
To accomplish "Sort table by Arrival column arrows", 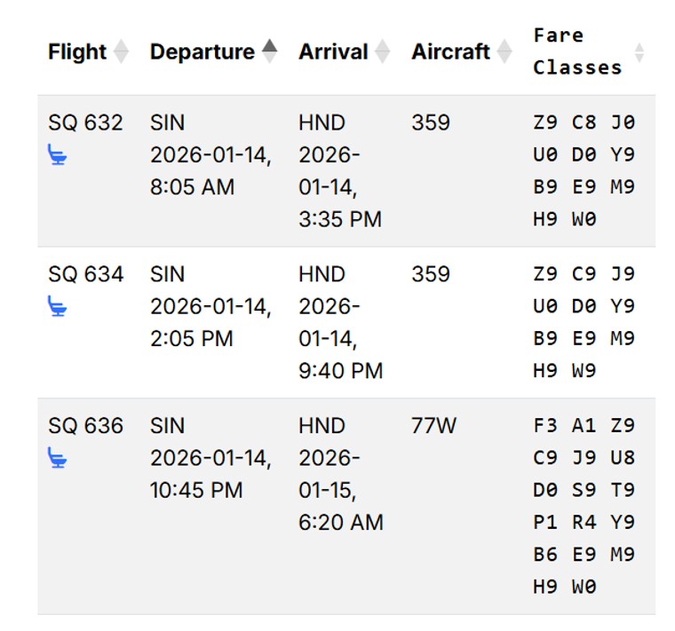I will [x=382, y=52].
